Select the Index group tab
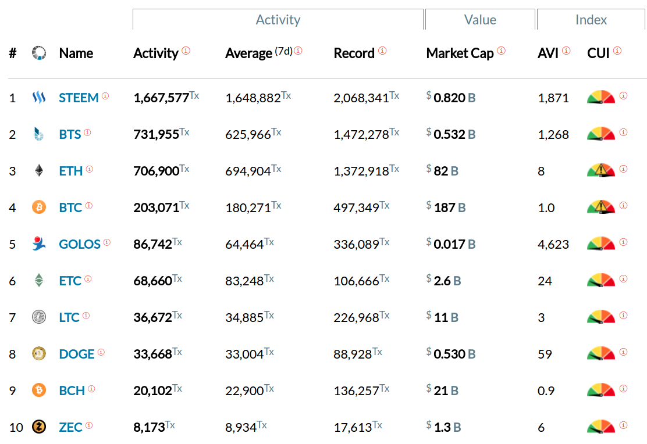The image size is (647, 444). [591, 19]
